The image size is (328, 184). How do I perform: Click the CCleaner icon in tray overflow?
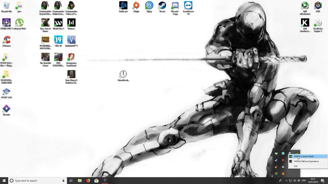pyautogui.click(x=276, y=167)
